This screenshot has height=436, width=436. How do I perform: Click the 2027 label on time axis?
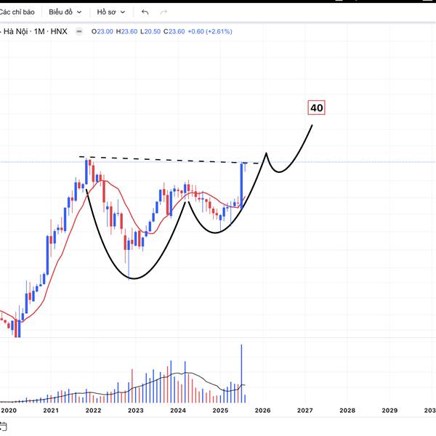point(304,410)
